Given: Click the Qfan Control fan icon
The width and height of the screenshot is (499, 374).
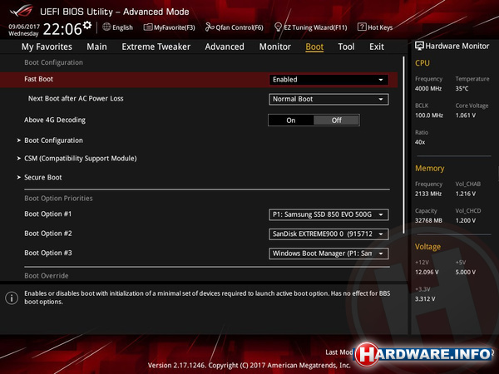Looking at the screenshot, I should point(210,27).
